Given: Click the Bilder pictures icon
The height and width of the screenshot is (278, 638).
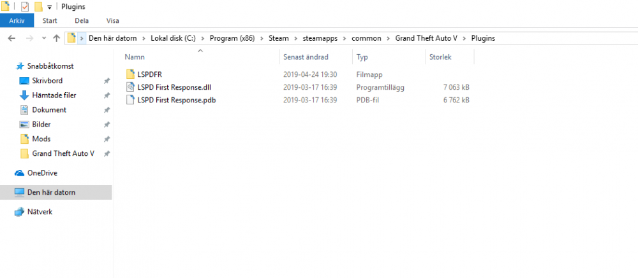Looking at the screenshot, I should click(24, 125).
